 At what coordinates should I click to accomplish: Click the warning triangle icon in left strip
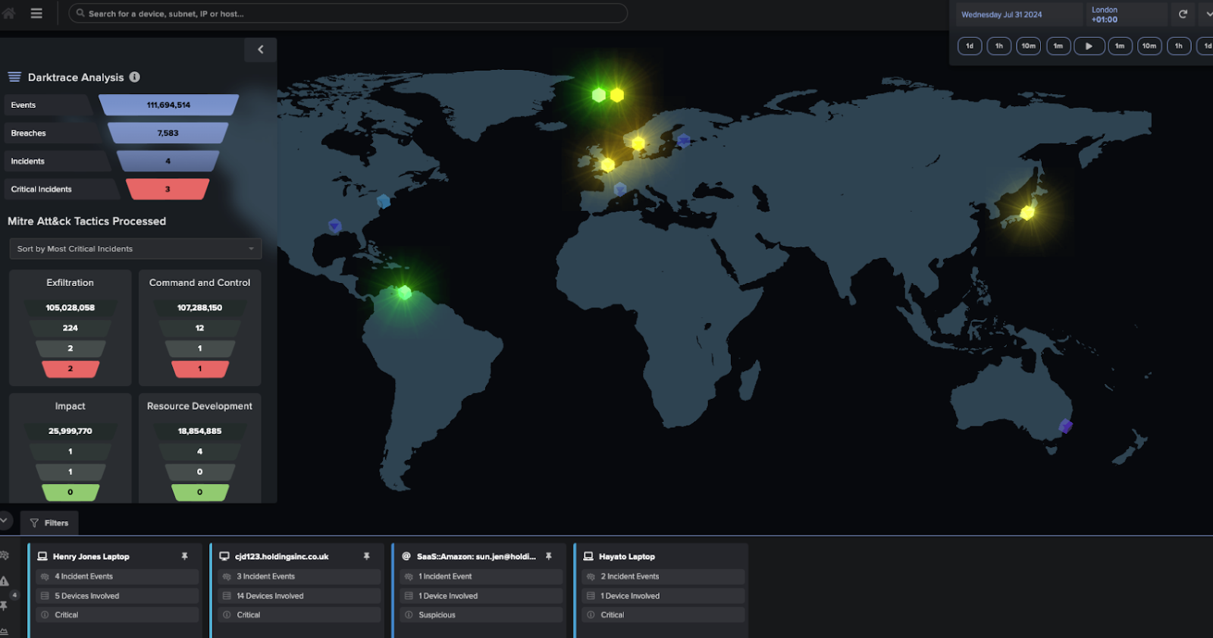(5, 581)
